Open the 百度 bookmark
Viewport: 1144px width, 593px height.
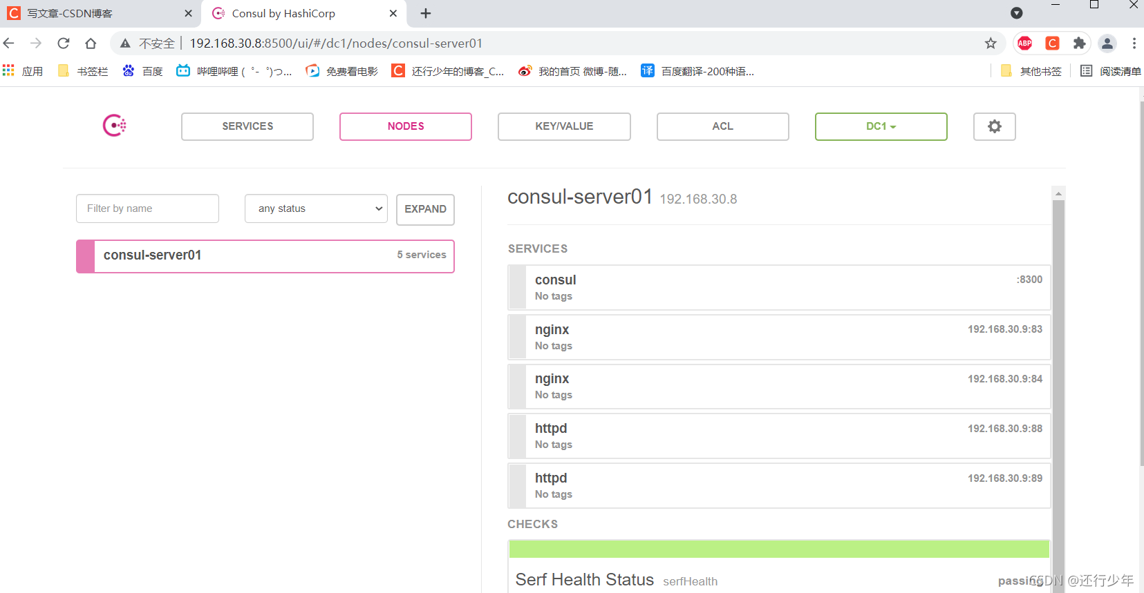[142, 71]
